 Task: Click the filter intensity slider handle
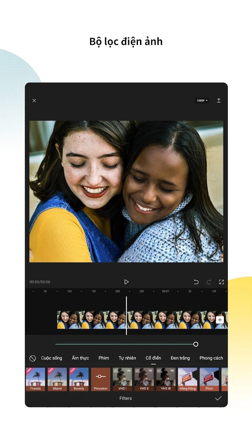196,344
